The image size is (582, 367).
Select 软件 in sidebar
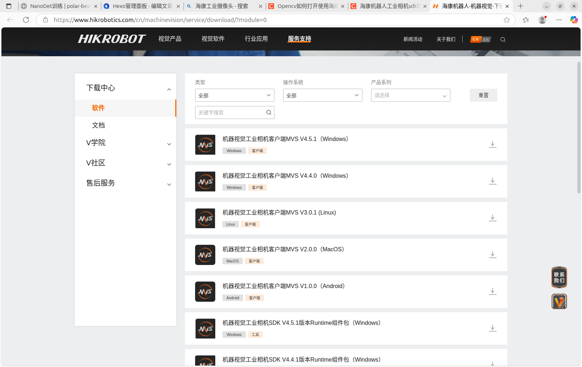(x=125, y=108)
